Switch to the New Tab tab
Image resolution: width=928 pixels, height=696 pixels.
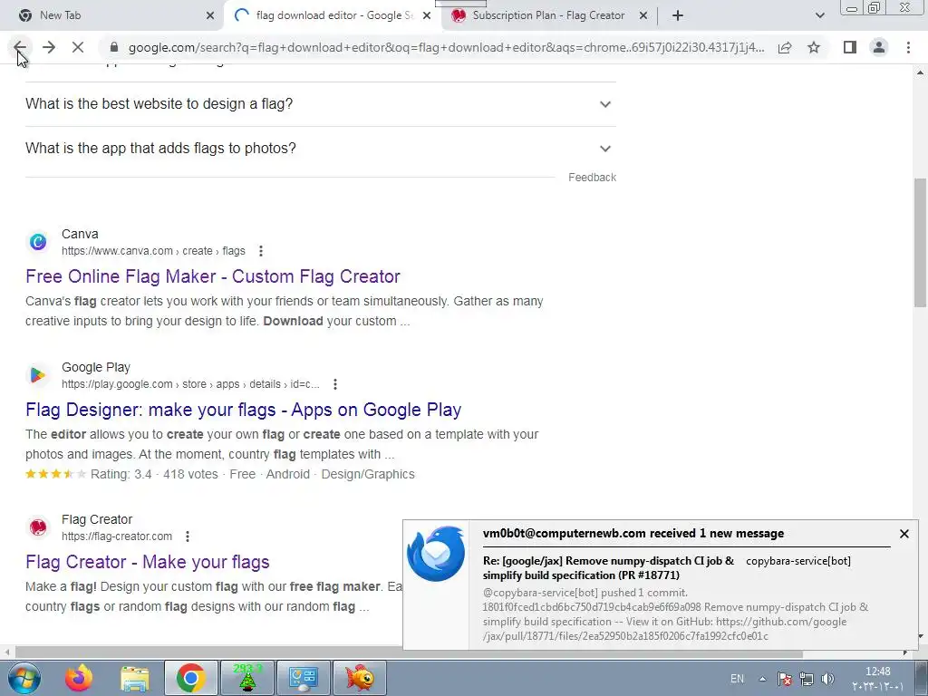[x=112, y=15]
